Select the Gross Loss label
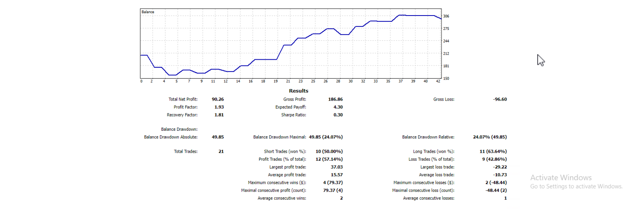The height and width of the screenshot is (209, 642). (x=444, y=100)
